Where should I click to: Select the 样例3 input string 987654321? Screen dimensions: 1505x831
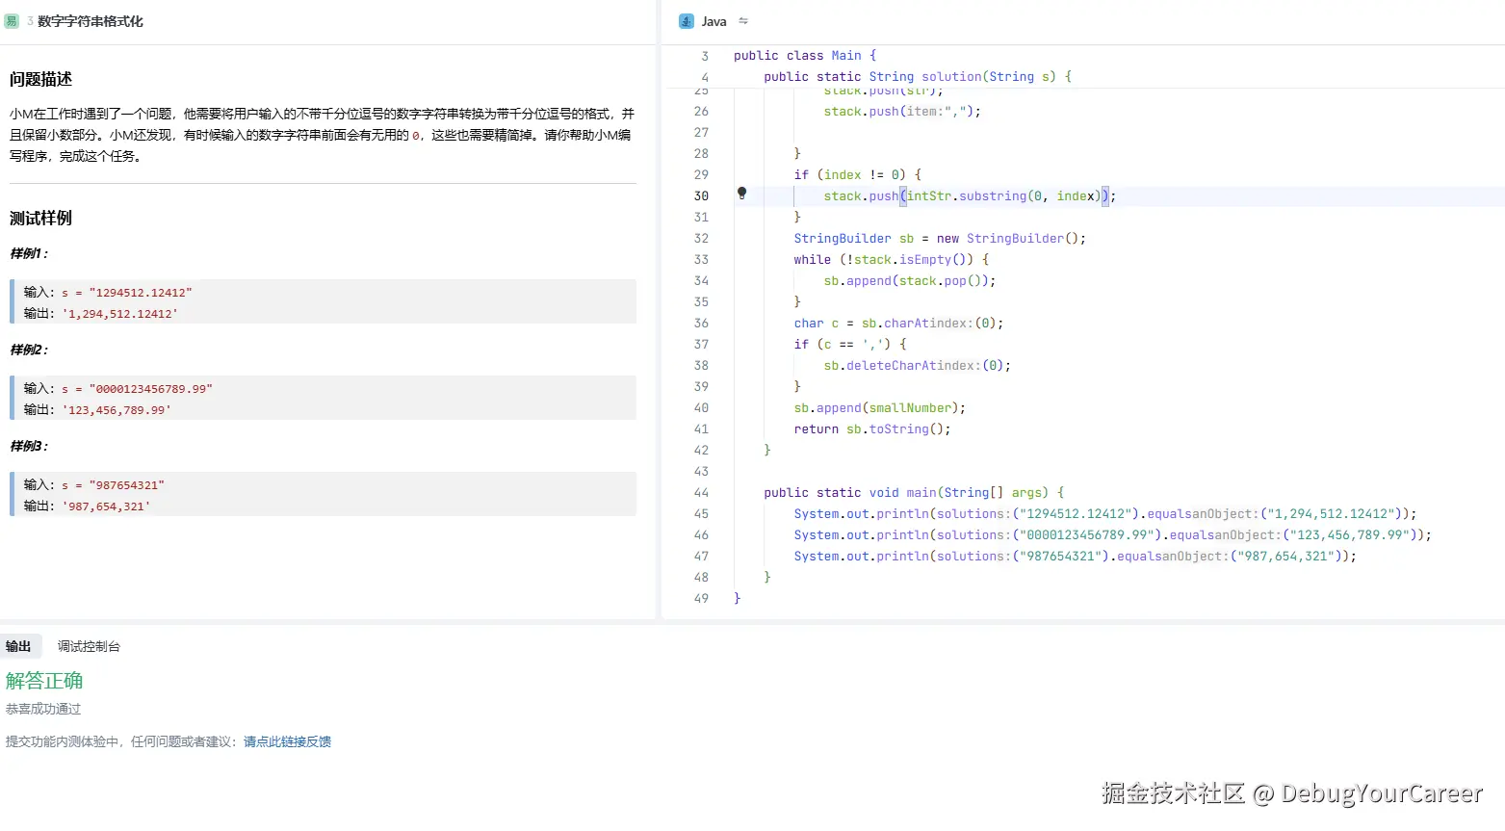[127, 484]
